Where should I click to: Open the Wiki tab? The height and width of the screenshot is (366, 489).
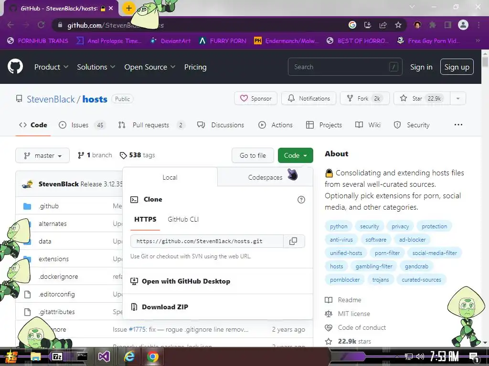click(368, 125)
